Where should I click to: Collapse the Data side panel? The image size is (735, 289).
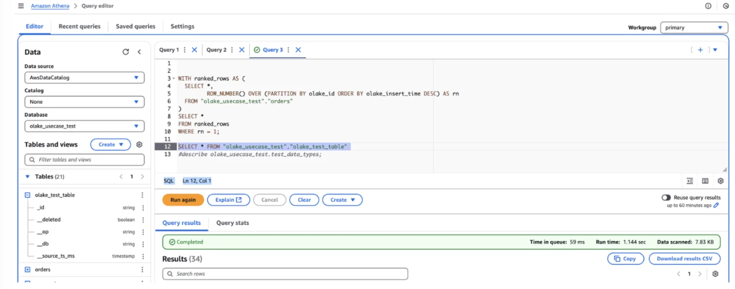coord(139,52)
